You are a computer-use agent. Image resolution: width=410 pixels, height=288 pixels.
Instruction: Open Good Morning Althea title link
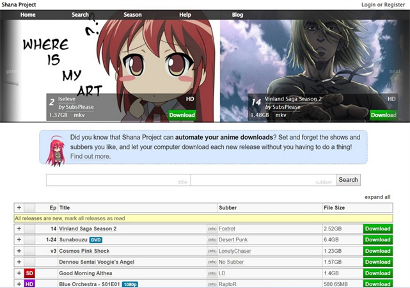[86, 273]
